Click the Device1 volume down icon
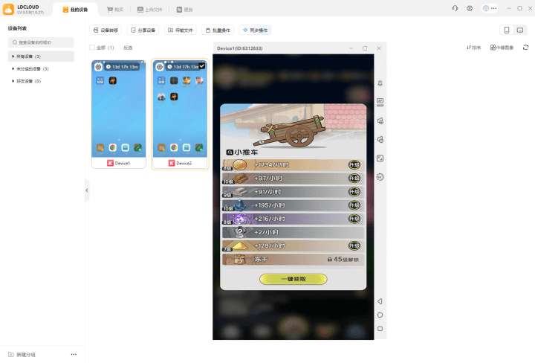This screenshot has width=535, height=363. (380, 139)
